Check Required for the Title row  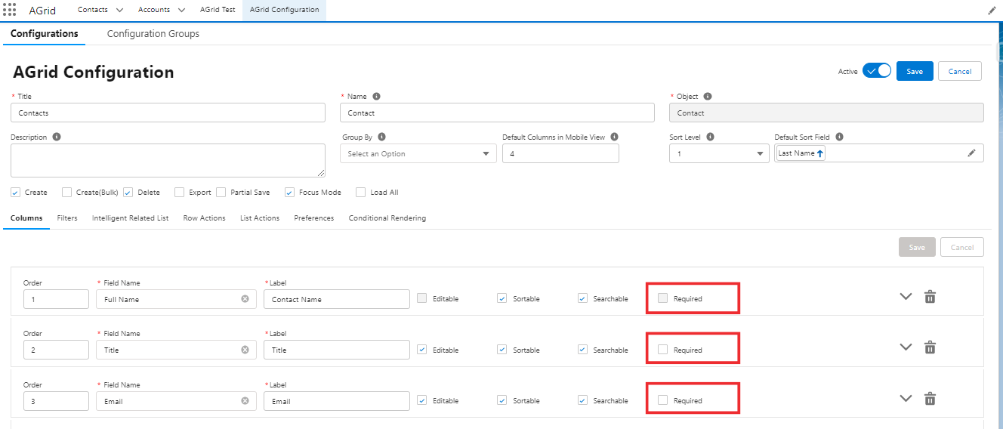[662, 350]
